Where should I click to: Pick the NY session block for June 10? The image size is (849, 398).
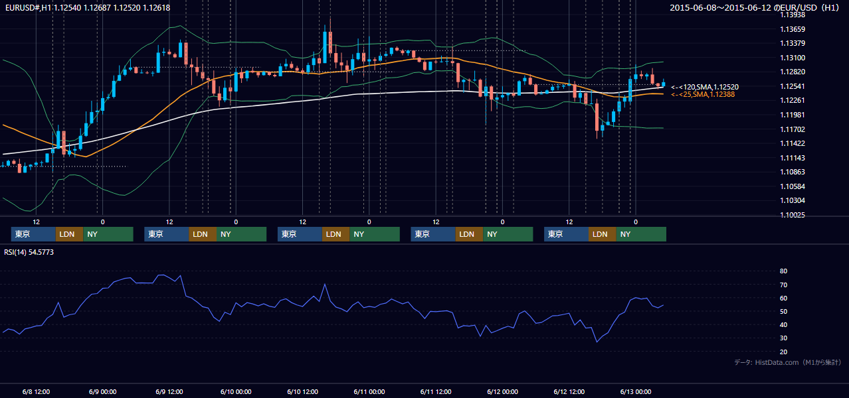tap(375, 234)
